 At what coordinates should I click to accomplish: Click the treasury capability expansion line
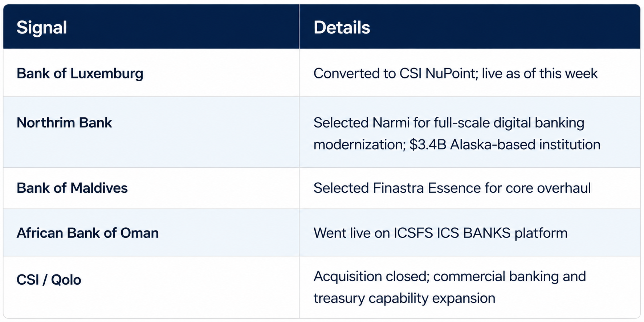(404, 298)
